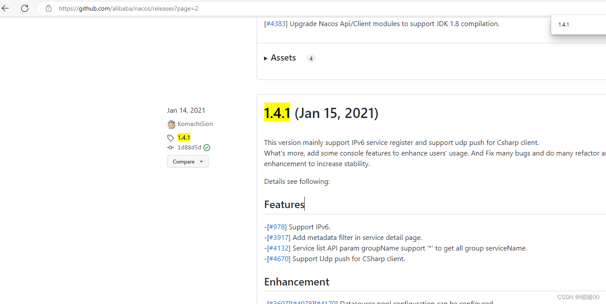Show the green verified check status
Viewport: 606px width, 304px height.
[x=207, y=148]
